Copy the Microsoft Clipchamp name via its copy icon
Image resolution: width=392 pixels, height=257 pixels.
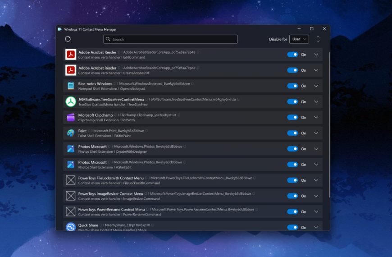(x=115, y=115)
